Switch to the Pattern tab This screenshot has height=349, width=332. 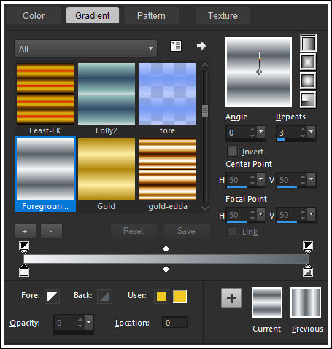(x=151, y=16)
